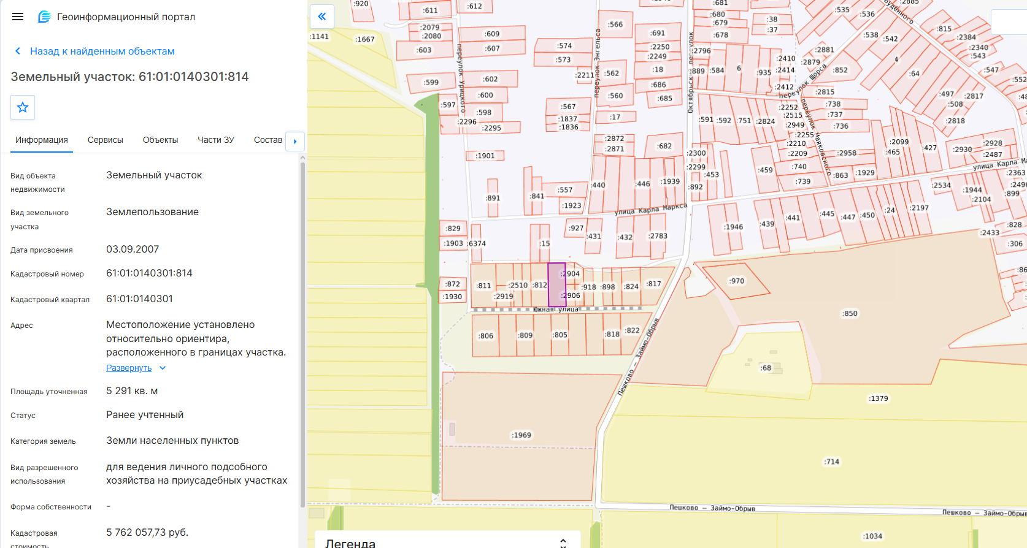Open the Состав tab
This screenshot has width=1027, height=548.
point(268,140)
